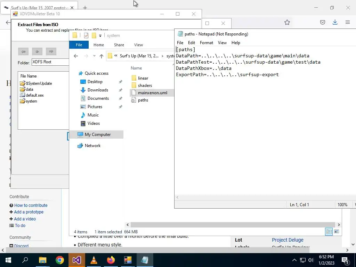Open Visual Studio from the taskbar
356x267 pixels.
coord(77,260)
